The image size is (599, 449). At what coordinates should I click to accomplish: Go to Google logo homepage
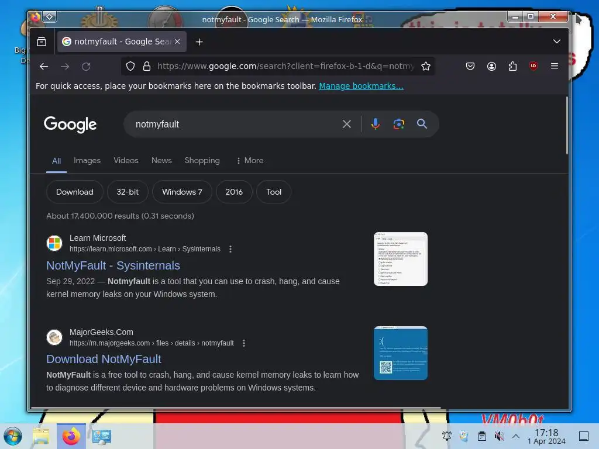(70, 124)
